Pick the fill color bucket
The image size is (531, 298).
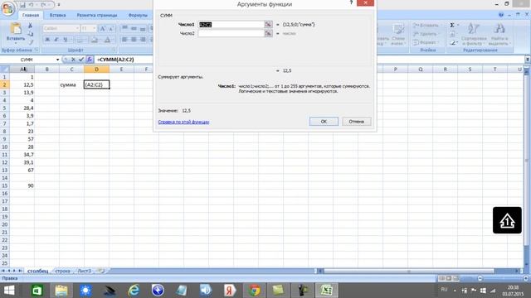pyautogui.click(x=95, y=40)
